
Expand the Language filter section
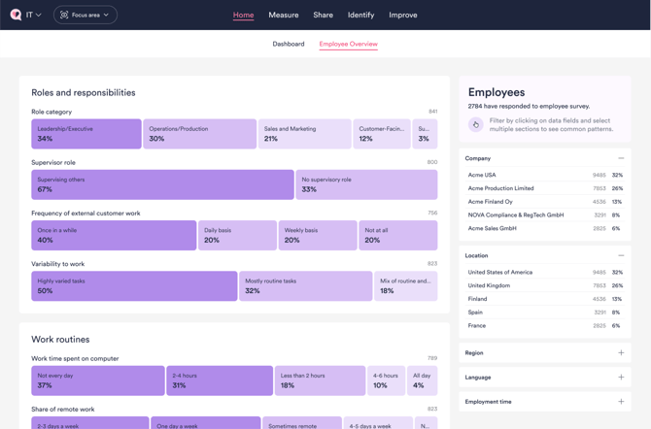621,378
